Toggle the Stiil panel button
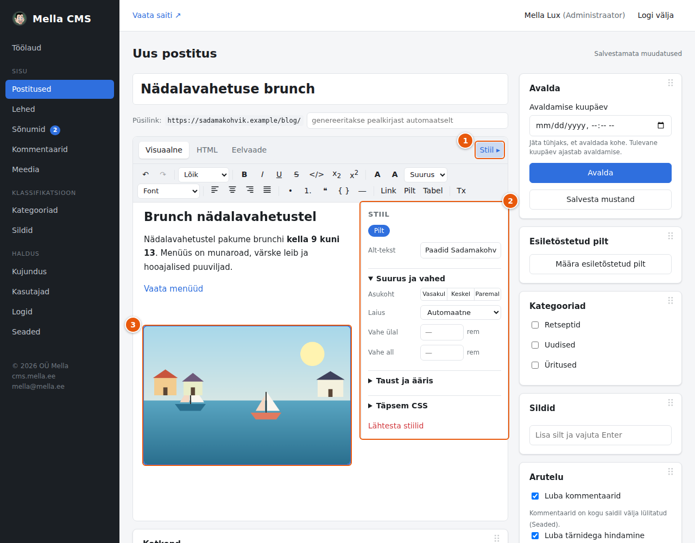This screenshot has height=543, width=695. pos(490,150)
